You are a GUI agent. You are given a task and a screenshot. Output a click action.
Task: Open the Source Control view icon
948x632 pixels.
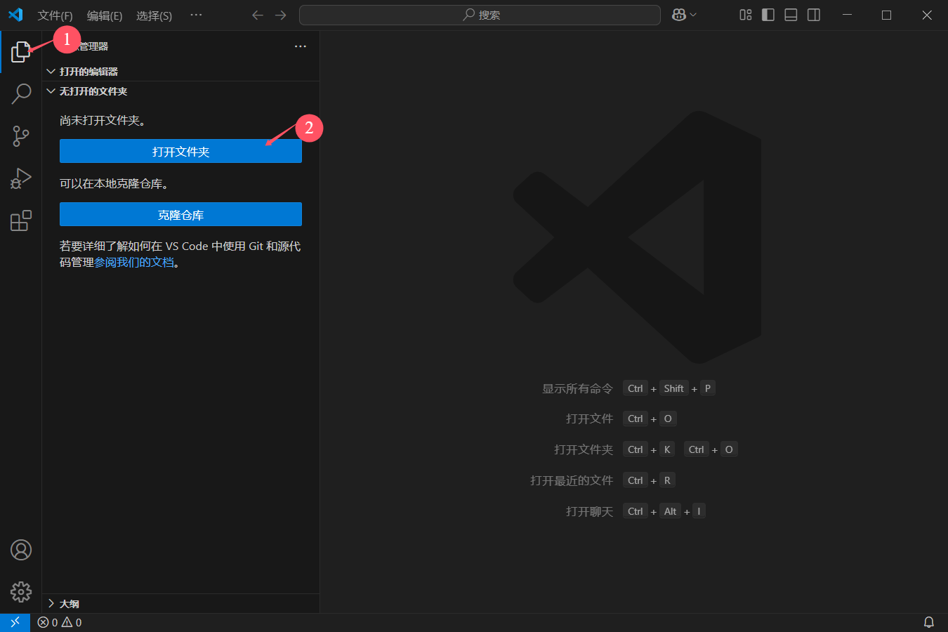21,136
